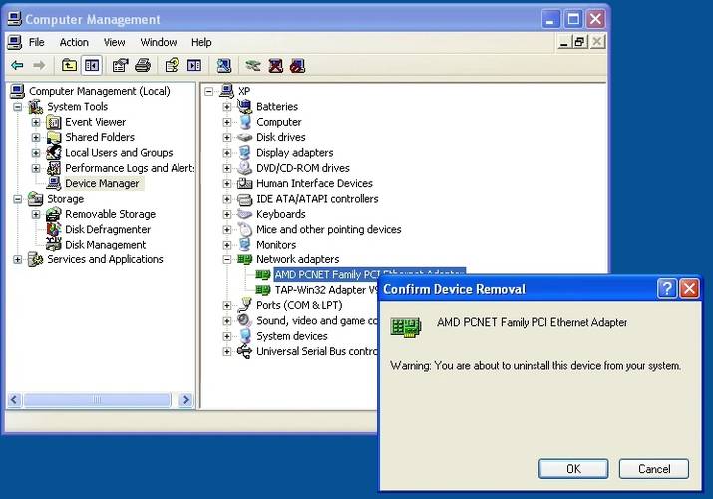
Task: Select IDE ATA/ATAPI controllers category
Action: click(x=317, y=199)
